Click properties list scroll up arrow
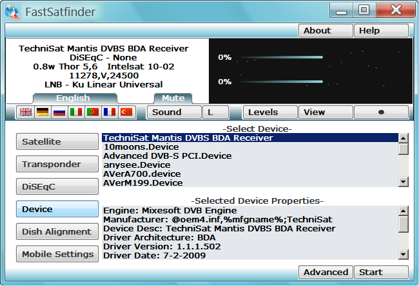The width and height of the screenshot is (419, 286). click(x=404, y=211)
